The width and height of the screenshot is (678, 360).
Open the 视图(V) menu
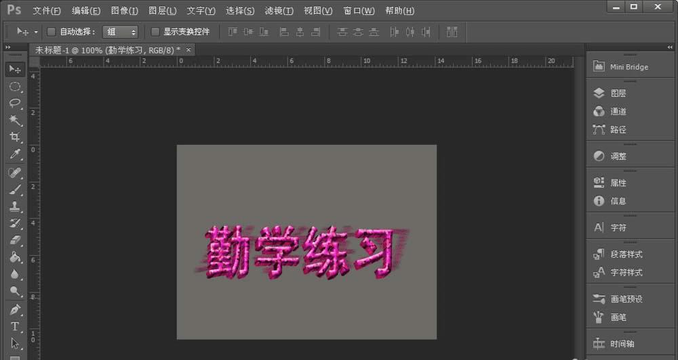click(x=318, y=11)
